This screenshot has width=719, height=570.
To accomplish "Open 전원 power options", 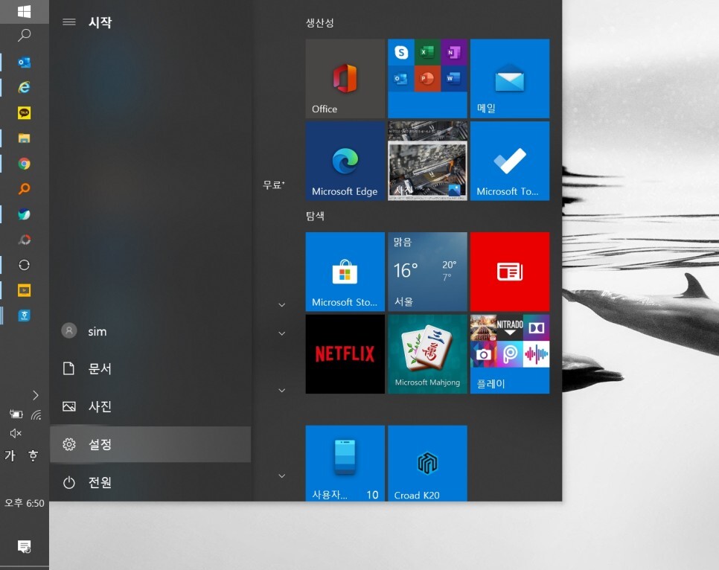I will click(150, 482).
